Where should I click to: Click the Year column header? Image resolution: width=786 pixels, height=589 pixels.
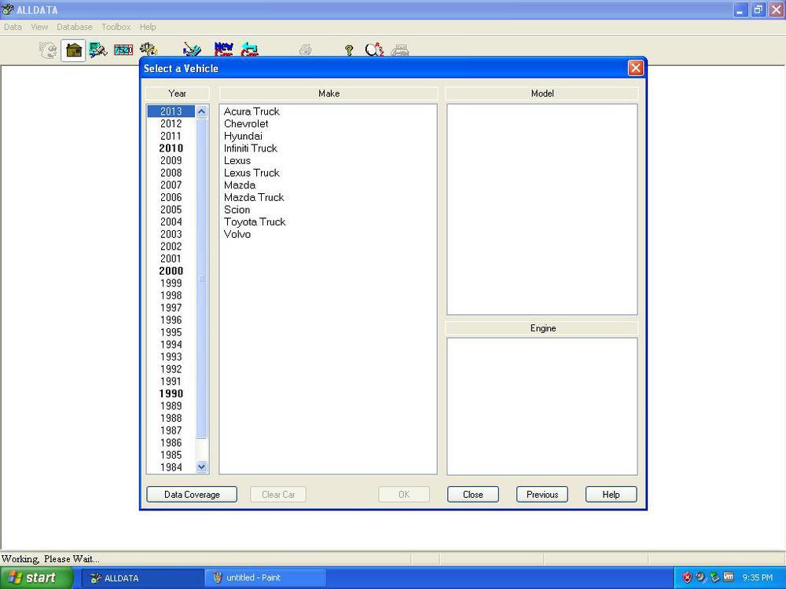click(178, 93)
